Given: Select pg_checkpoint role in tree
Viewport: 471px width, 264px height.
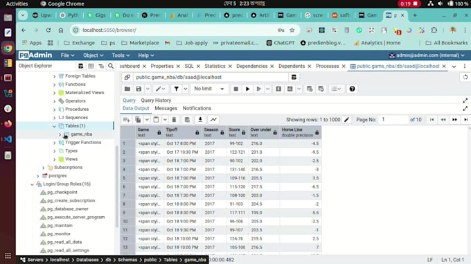Looking at the screenshot, I should (x=62, y=192).
